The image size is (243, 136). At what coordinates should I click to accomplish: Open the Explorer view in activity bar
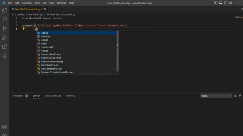[5, 10]
